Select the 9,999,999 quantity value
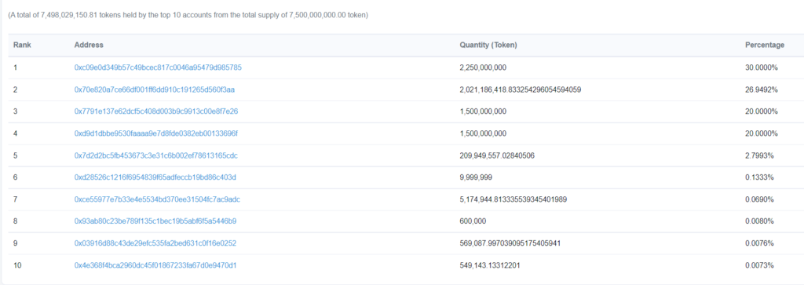Viewport: 804px width, 285px height. tap(477, 177)
